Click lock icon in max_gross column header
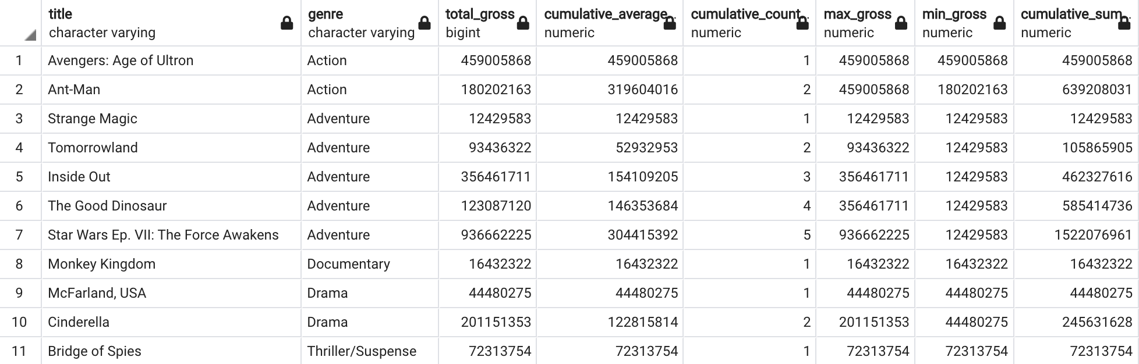1139x364 pixels. [901, 23]
